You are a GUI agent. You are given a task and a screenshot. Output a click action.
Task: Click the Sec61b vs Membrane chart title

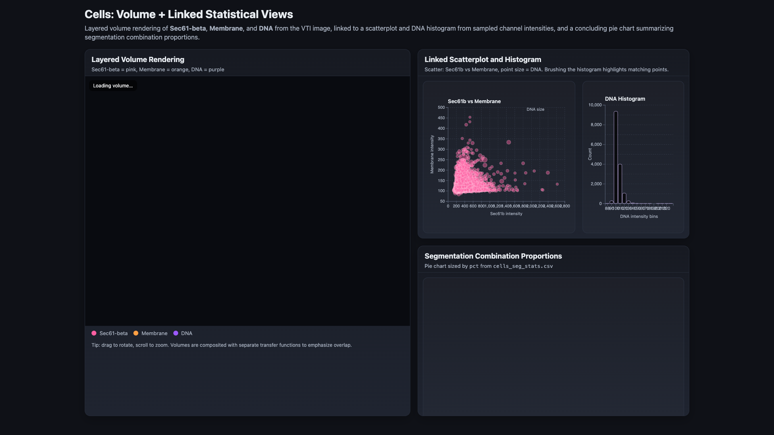click(474, 101)
